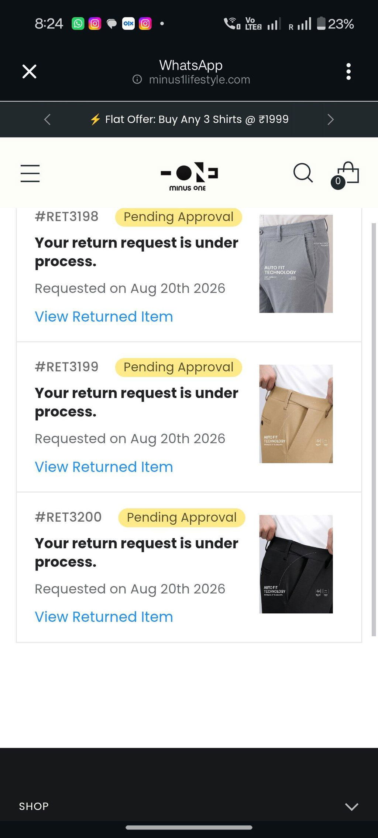Open the shopping bag cart icon
This screenshot has width=378, height=838.
[x=346, y=175]
